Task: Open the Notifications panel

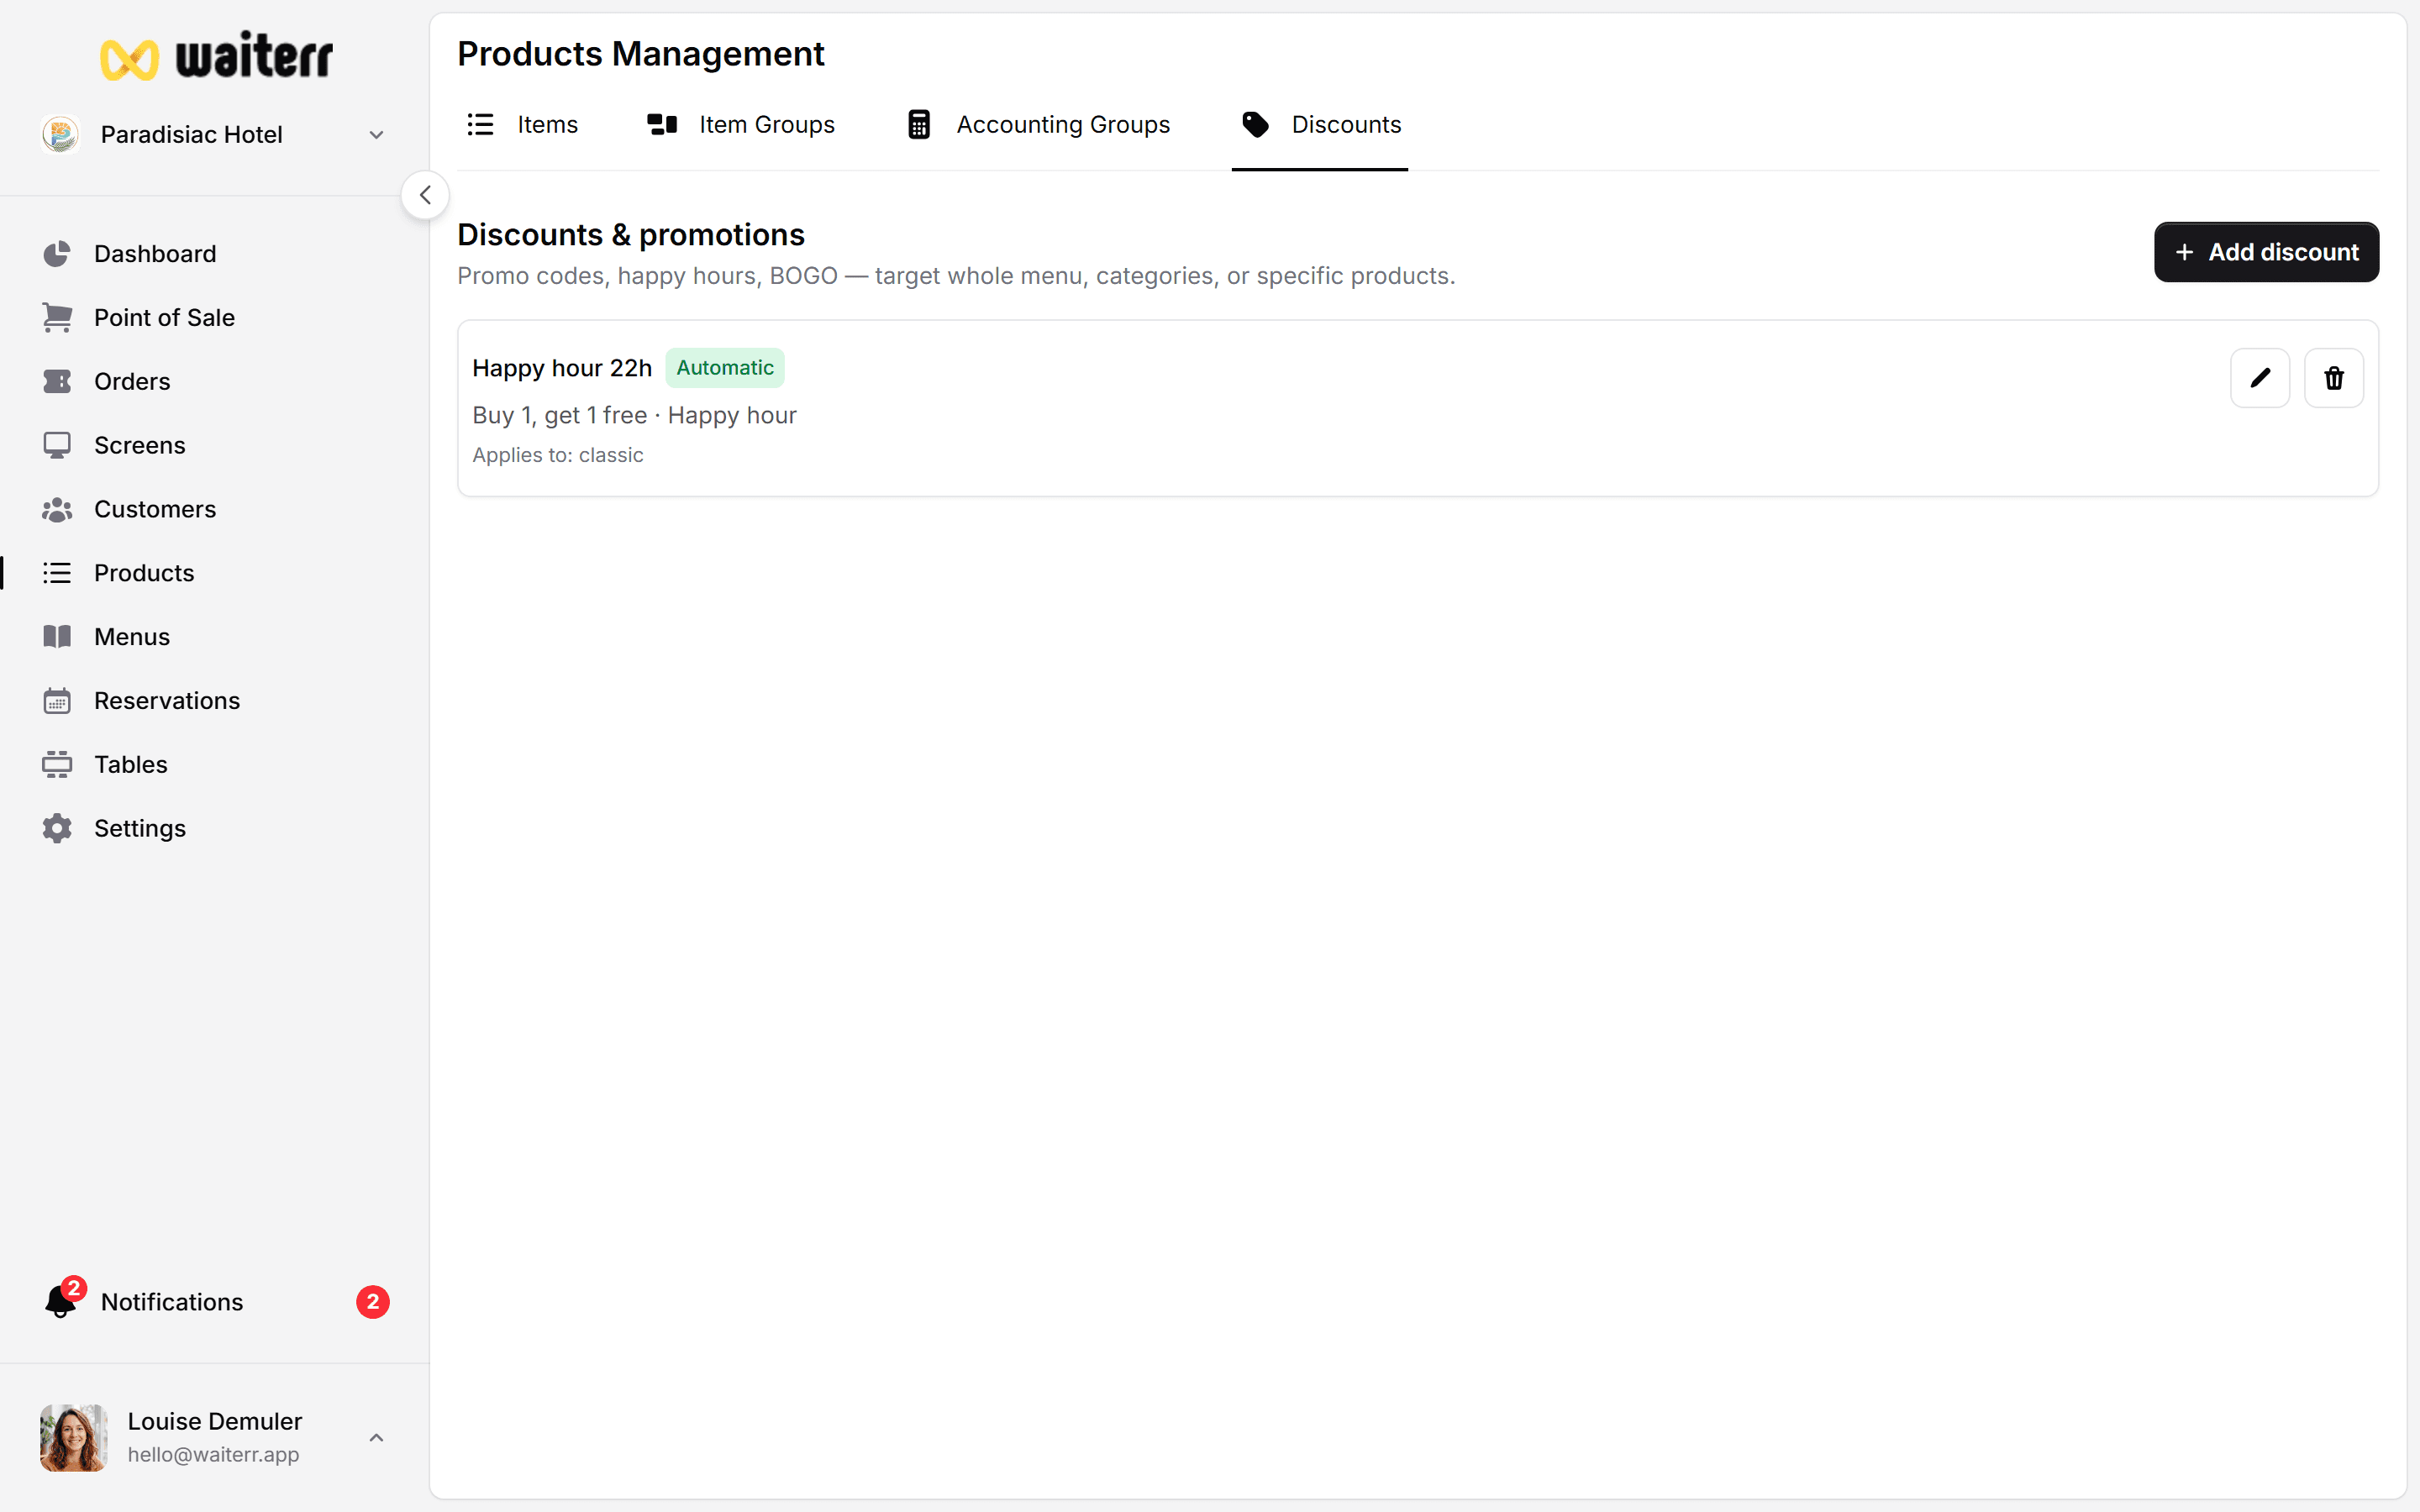Action: [x=172, y=1302]
